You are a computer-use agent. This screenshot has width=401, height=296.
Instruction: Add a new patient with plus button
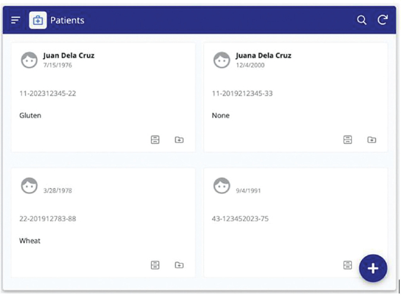pyautogui.click(x=372, y=269)
